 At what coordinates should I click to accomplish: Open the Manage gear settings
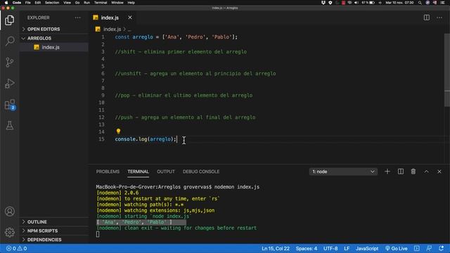pyautogui.click(x=9, y=232)
